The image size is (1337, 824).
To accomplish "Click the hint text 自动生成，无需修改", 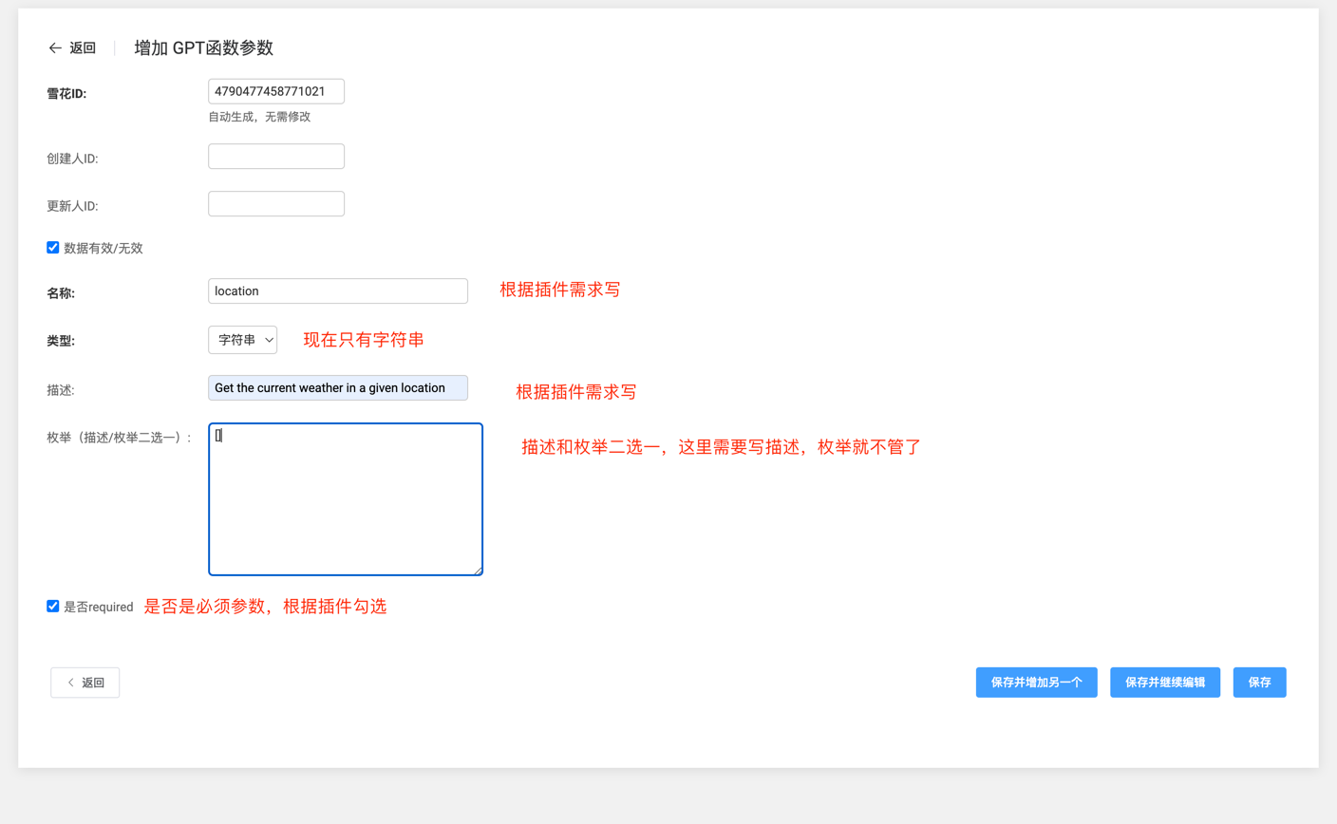I will coord(260,117).
